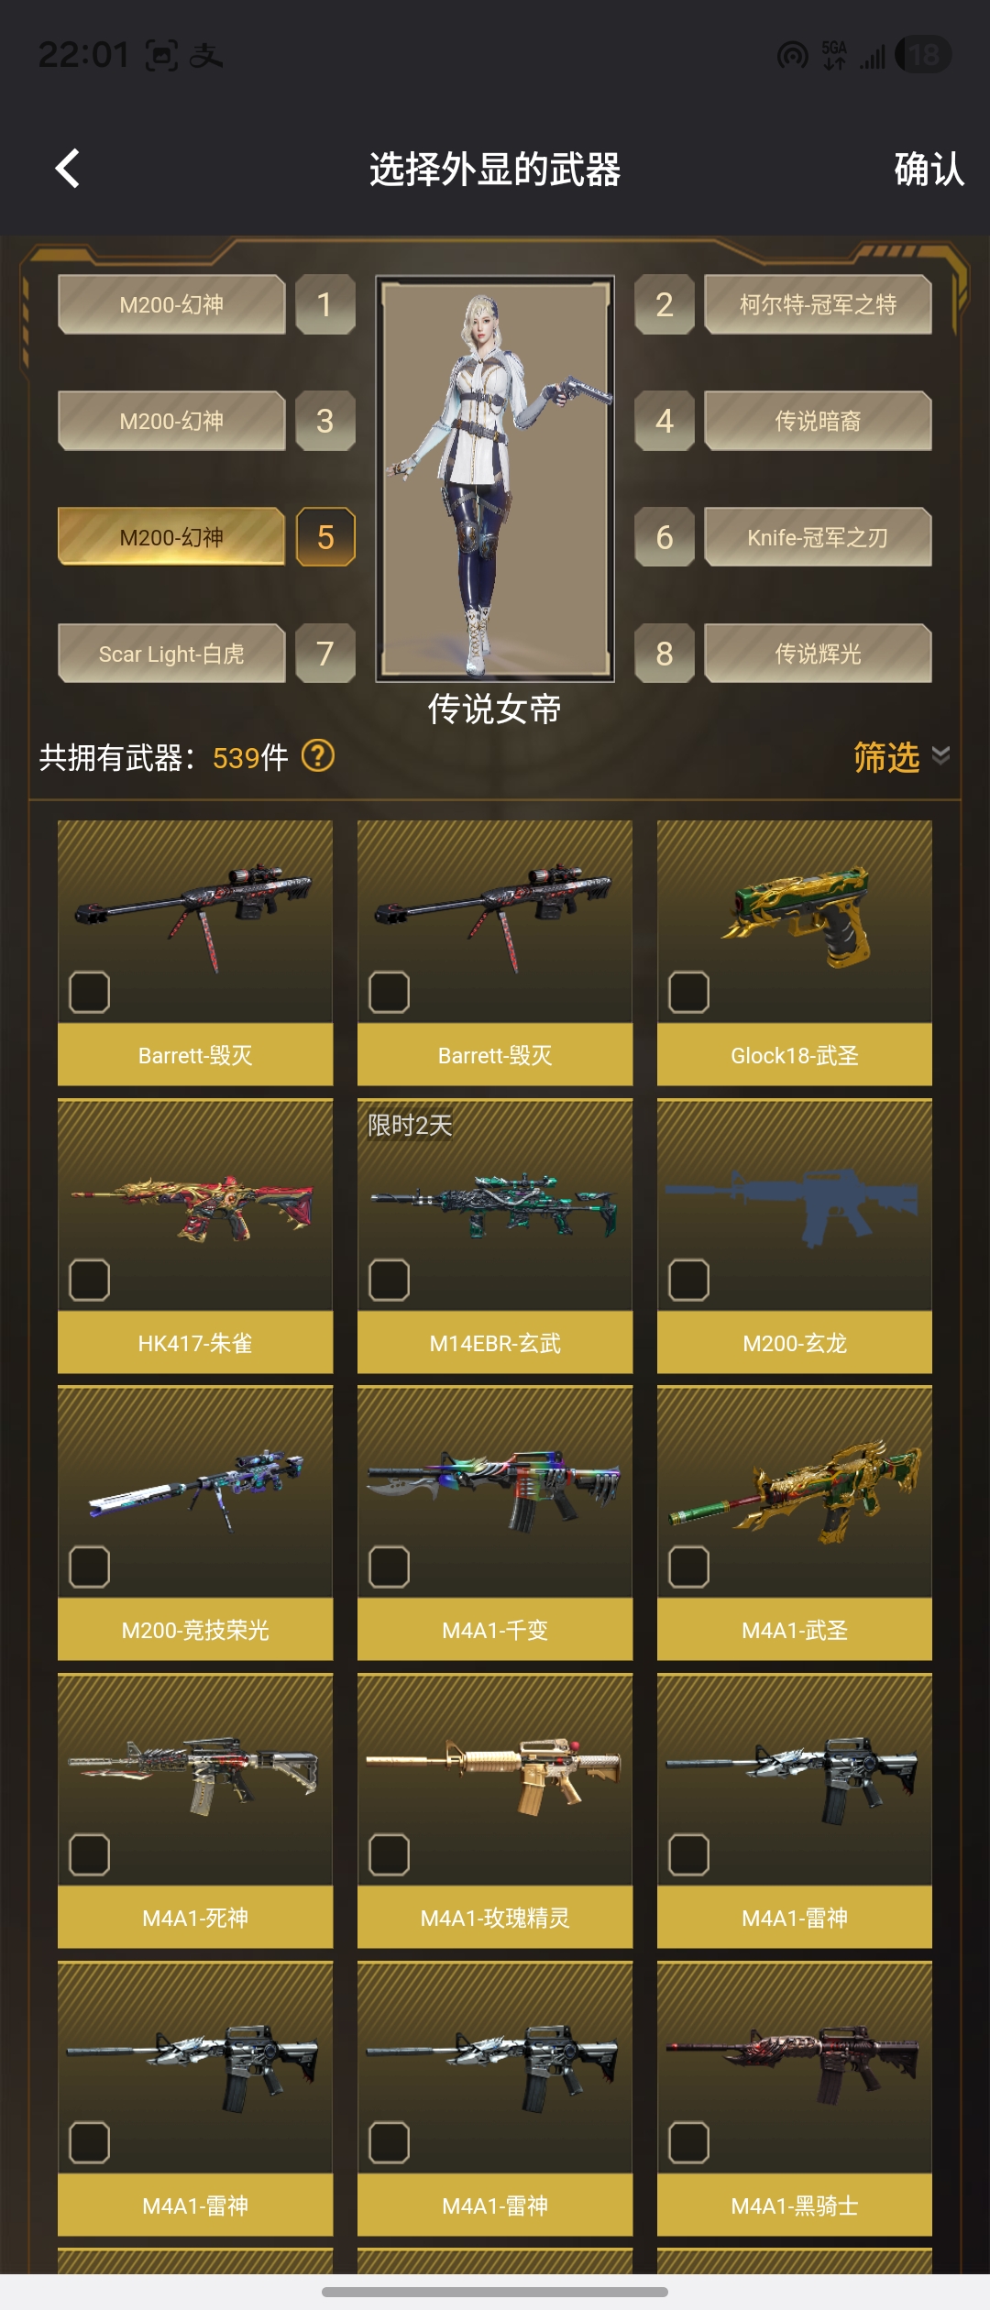Select slot number 7 icon

coord(325,654)
